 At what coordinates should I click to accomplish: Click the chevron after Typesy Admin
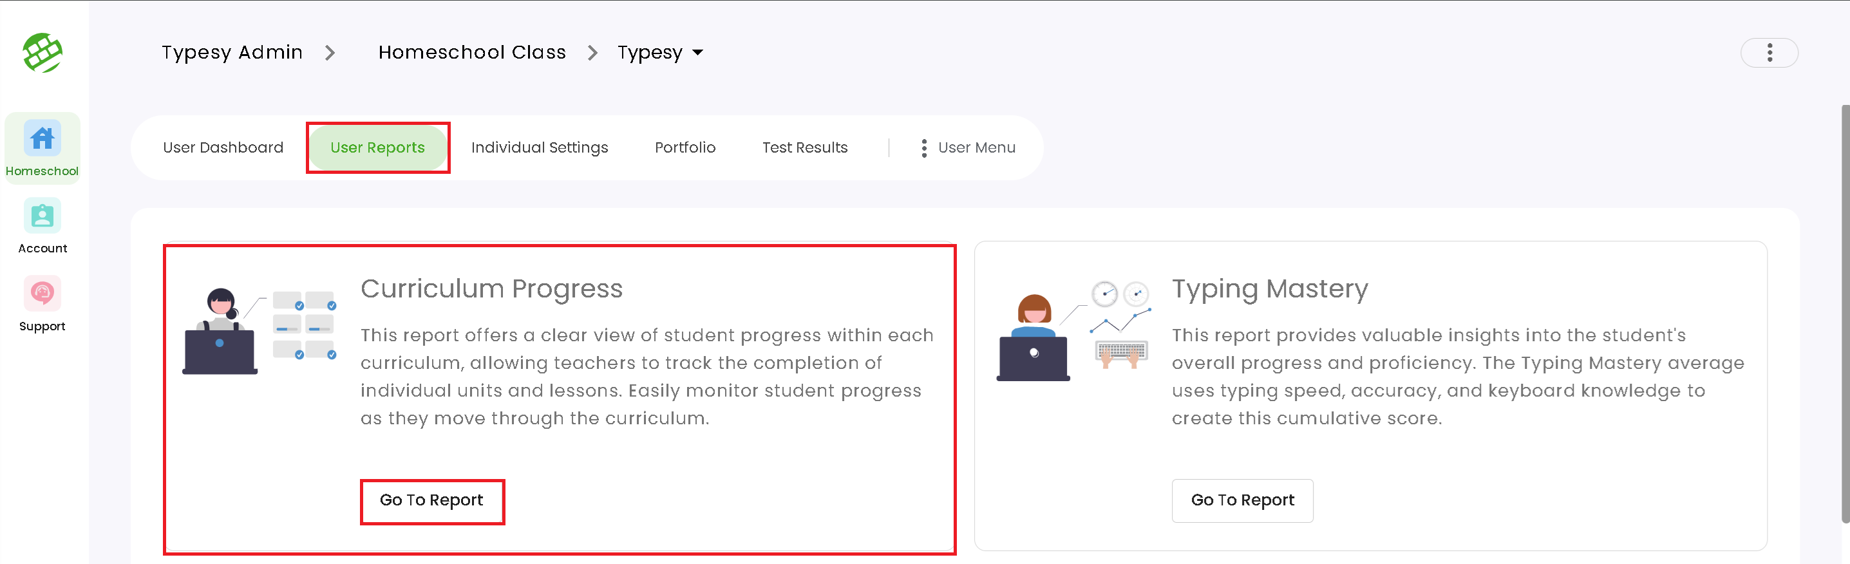pyautogui.click(x=330, y=52)
